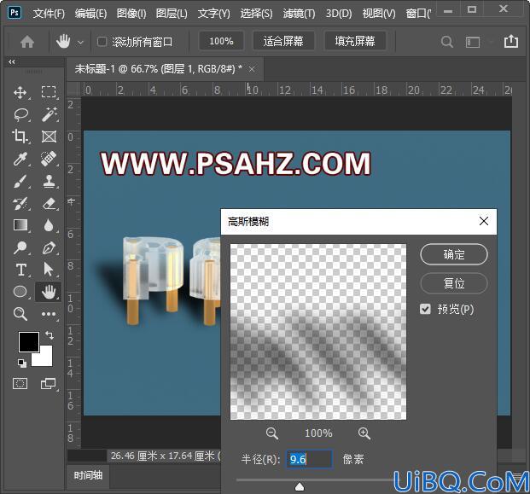
Task: Select the Horizontal Type tool
Action: coord(20,270)
